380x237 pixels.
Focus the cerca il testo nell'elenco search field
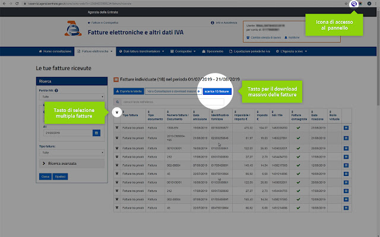(x=173, y=102)
